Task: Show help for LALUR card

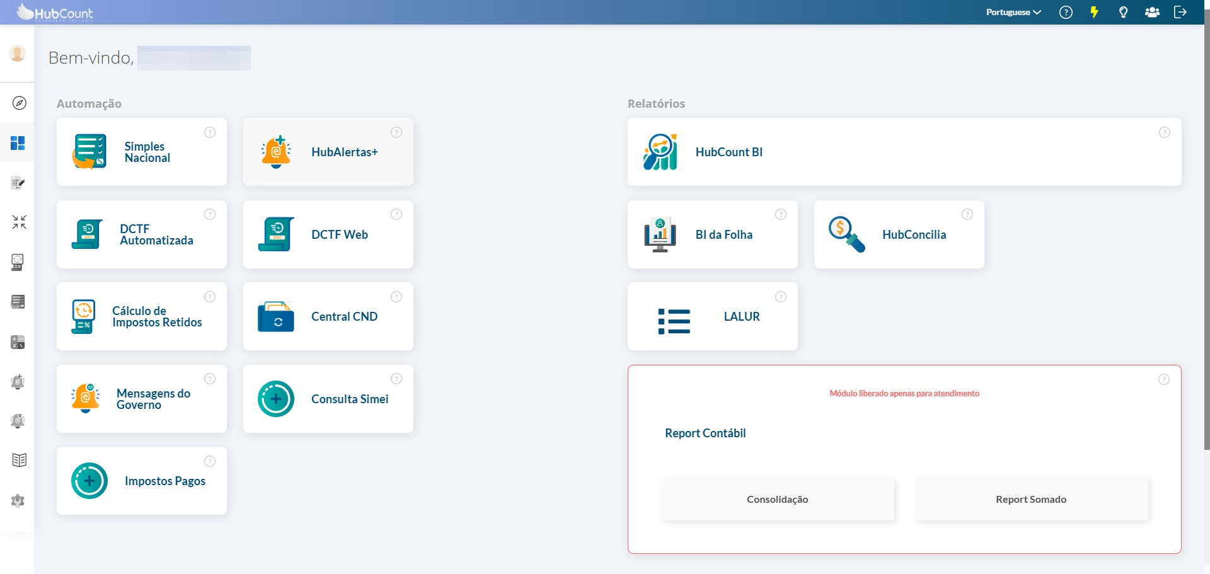Action: coord(781,297)
